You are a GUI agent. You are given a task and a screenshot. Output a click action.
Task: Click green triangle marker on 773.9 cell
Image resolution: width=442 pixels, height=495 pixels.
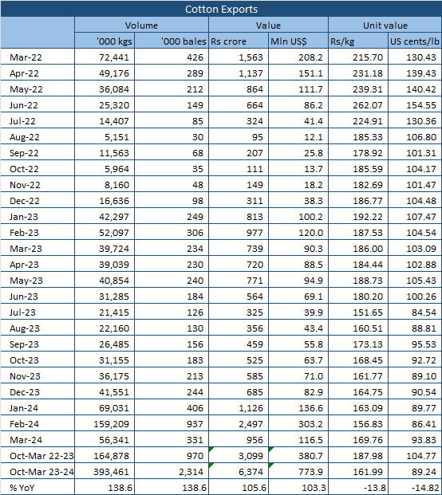coord(270,465)
